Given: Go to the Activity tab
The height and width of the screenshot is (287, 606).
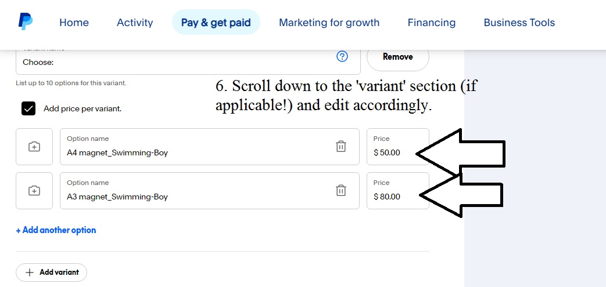Looking at the screenshot, I should coord(135,23).
